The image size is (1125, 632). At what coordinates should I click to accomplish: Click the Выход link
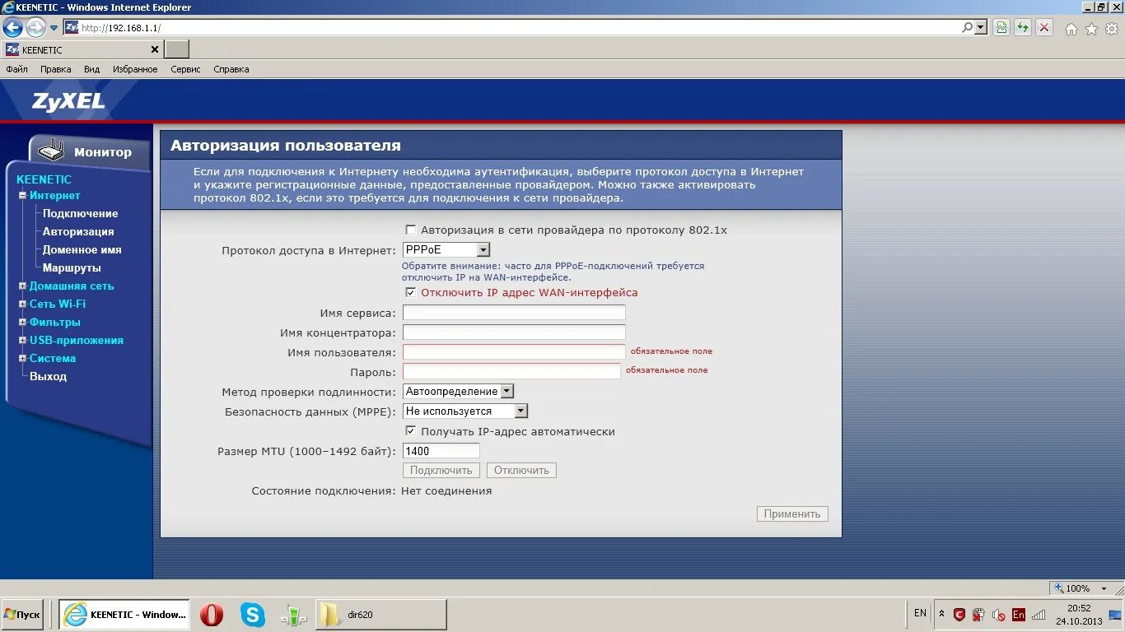(48, 377)
